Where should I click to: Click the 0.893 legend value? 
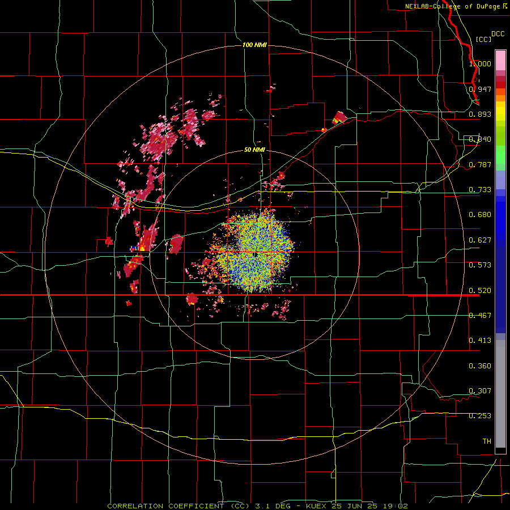point(480,114)
